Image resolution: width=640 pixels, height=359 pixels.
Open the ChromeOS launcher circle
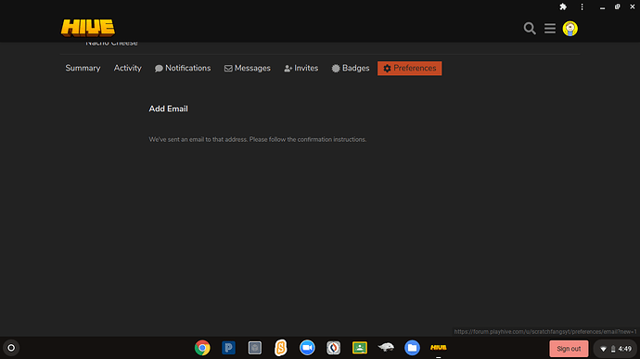[x=11, y=348]
